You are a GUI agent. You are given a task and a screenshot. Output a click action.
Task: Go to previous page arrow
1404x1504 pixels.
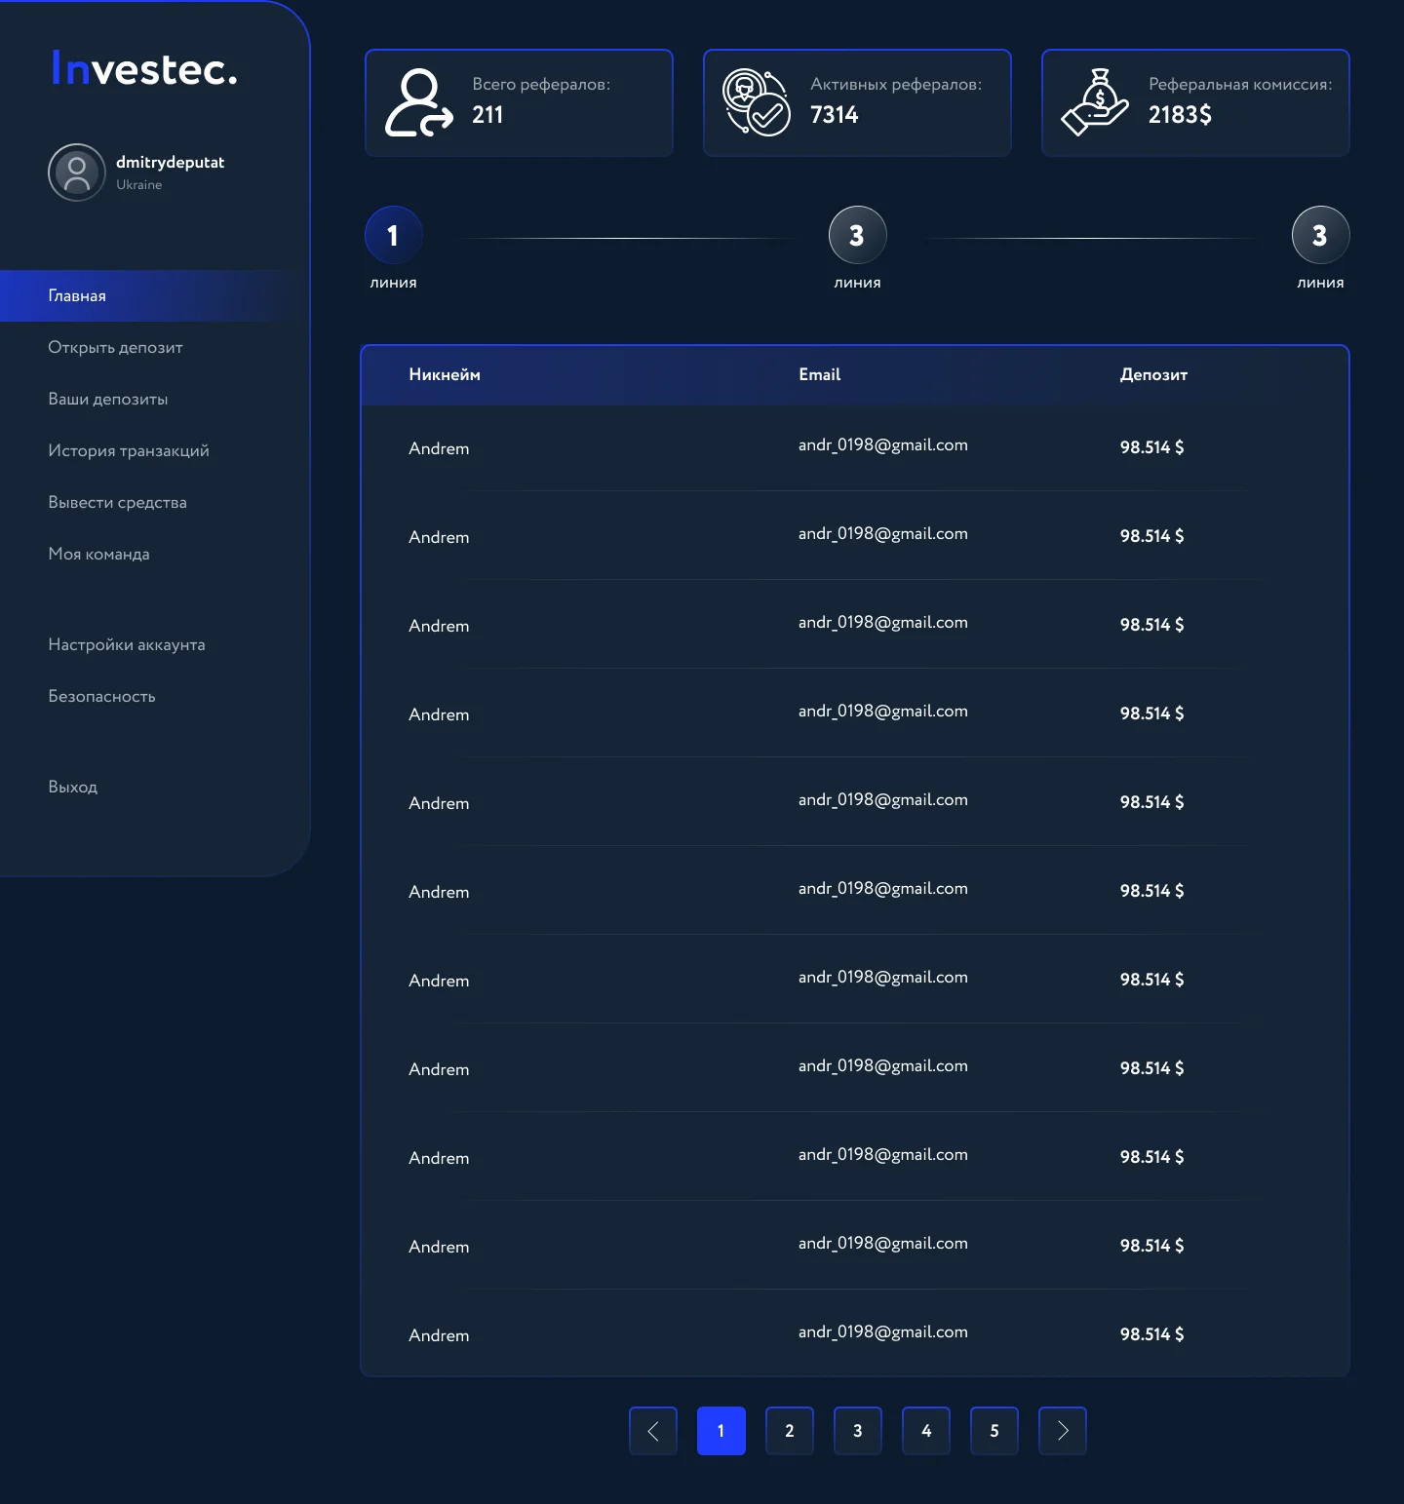[x=653, y=1431]
